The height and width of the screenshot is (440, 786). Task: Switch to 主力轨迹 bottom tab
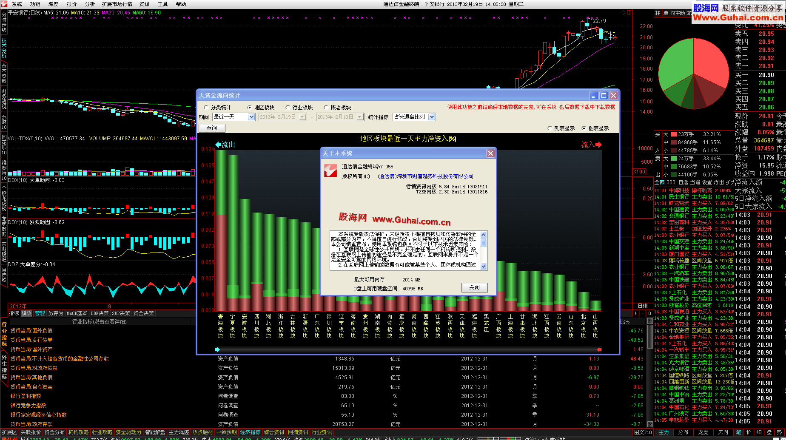point(179,432)
